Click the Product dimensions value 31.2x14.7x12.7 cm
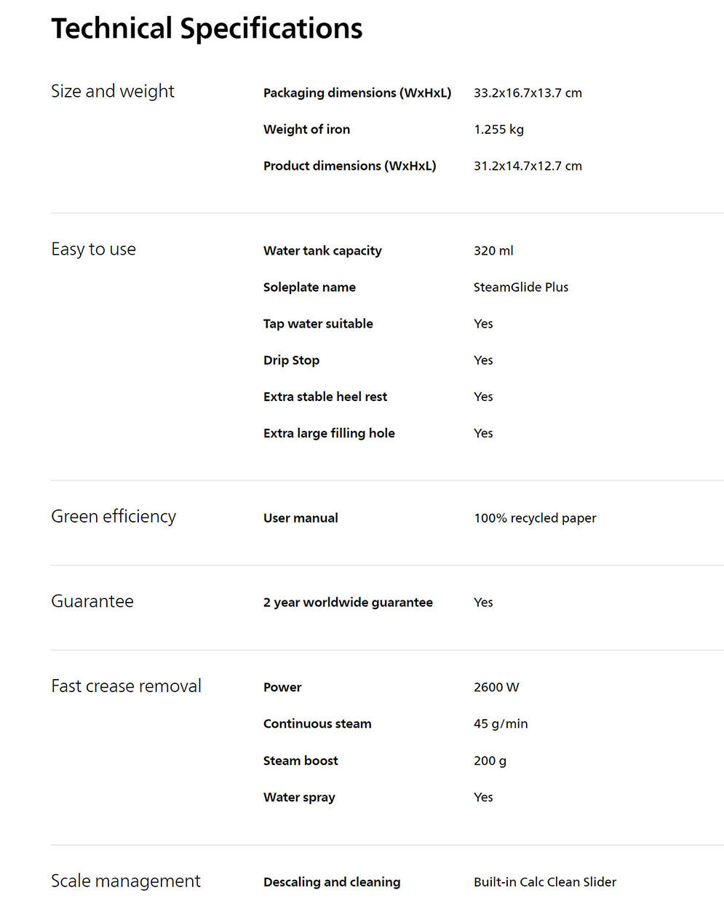724x909 pixels. [x=528, y=166]
